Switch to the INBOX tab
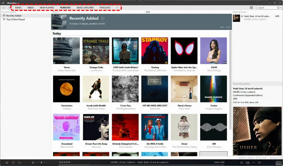This screenshot has height=166, width=283. click(31, 8)
